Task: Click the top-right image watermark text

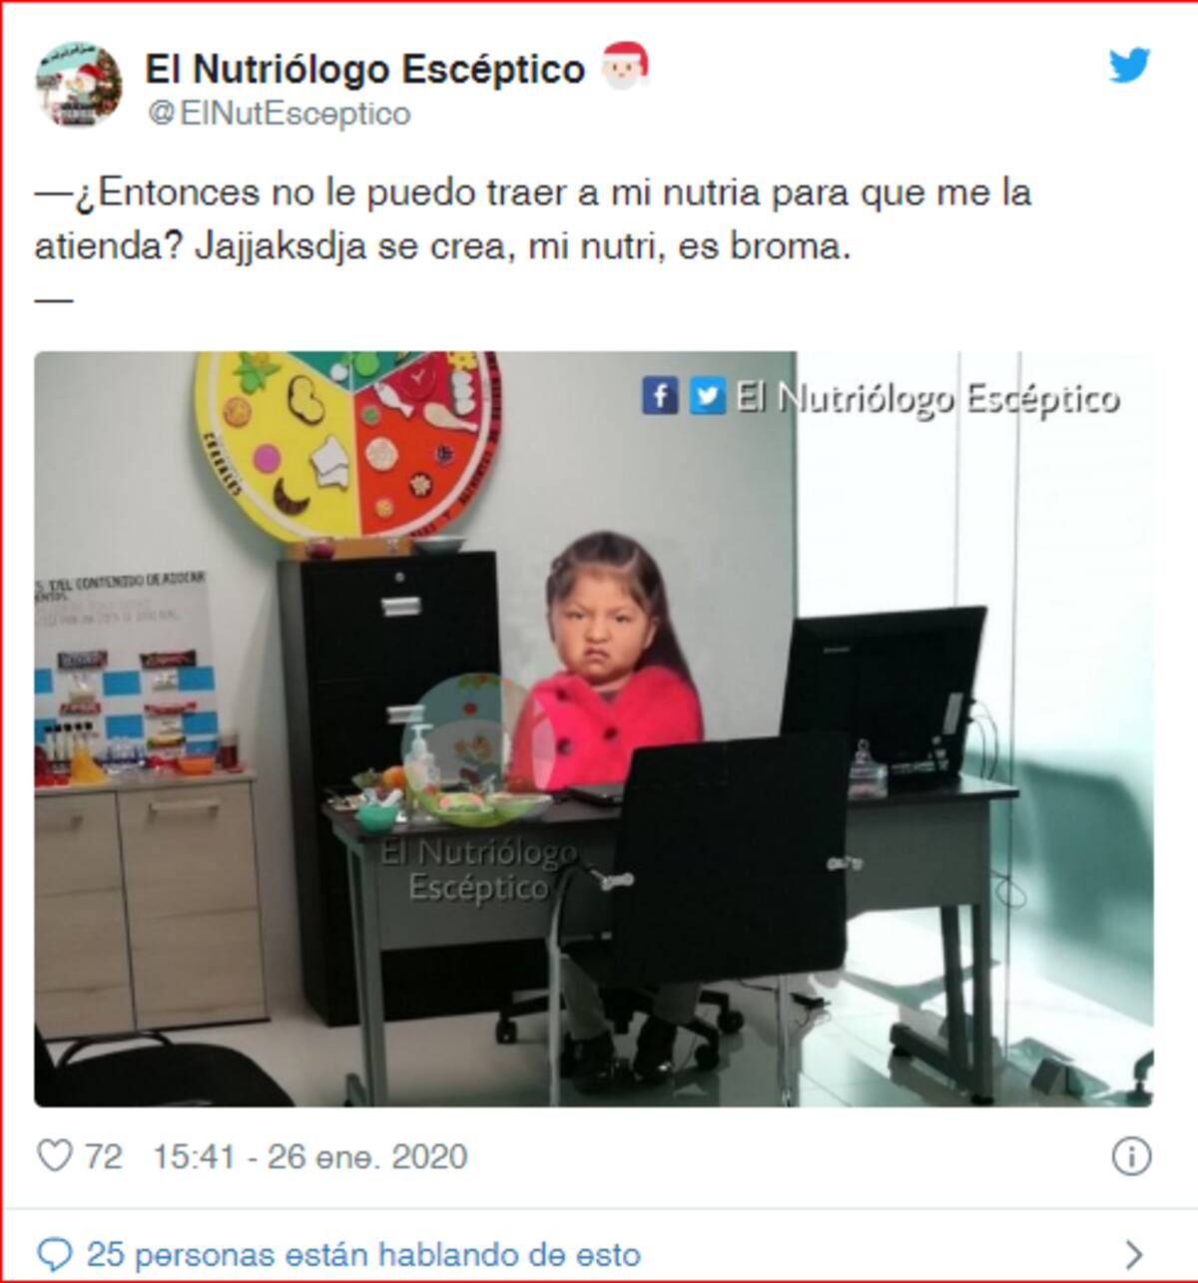Action: click(927, 397)
